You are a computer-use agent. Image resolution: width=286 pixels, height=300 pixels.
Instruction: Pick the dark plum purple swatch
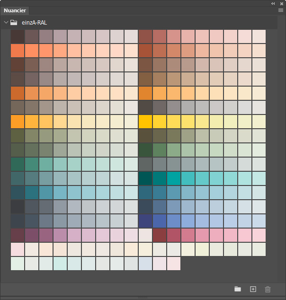(x=18, y=235)
